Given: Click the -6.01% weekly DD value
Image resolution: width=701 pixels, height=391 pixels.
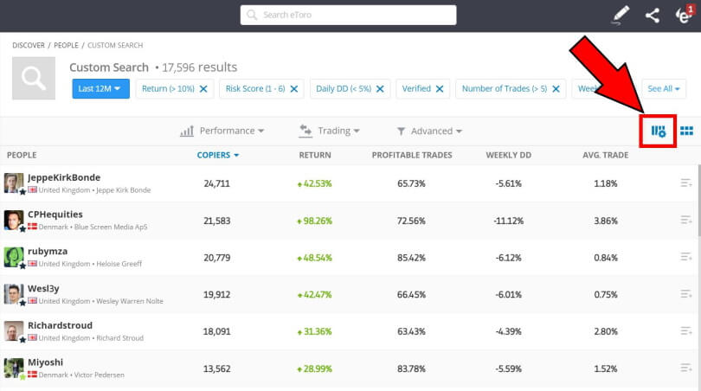Looking at the screenshot, I should [x=508, y=295].
